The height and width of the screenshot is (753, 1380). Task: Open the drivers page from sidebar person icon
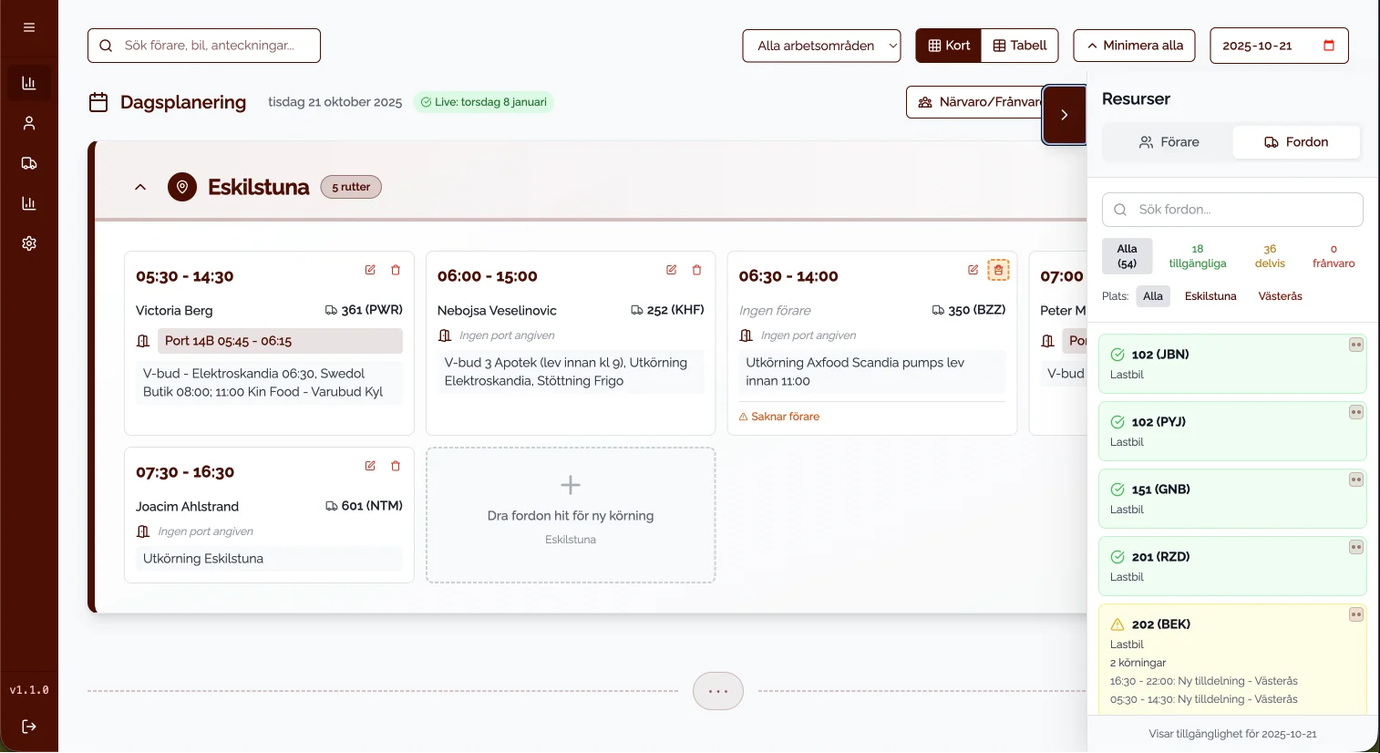29,123
